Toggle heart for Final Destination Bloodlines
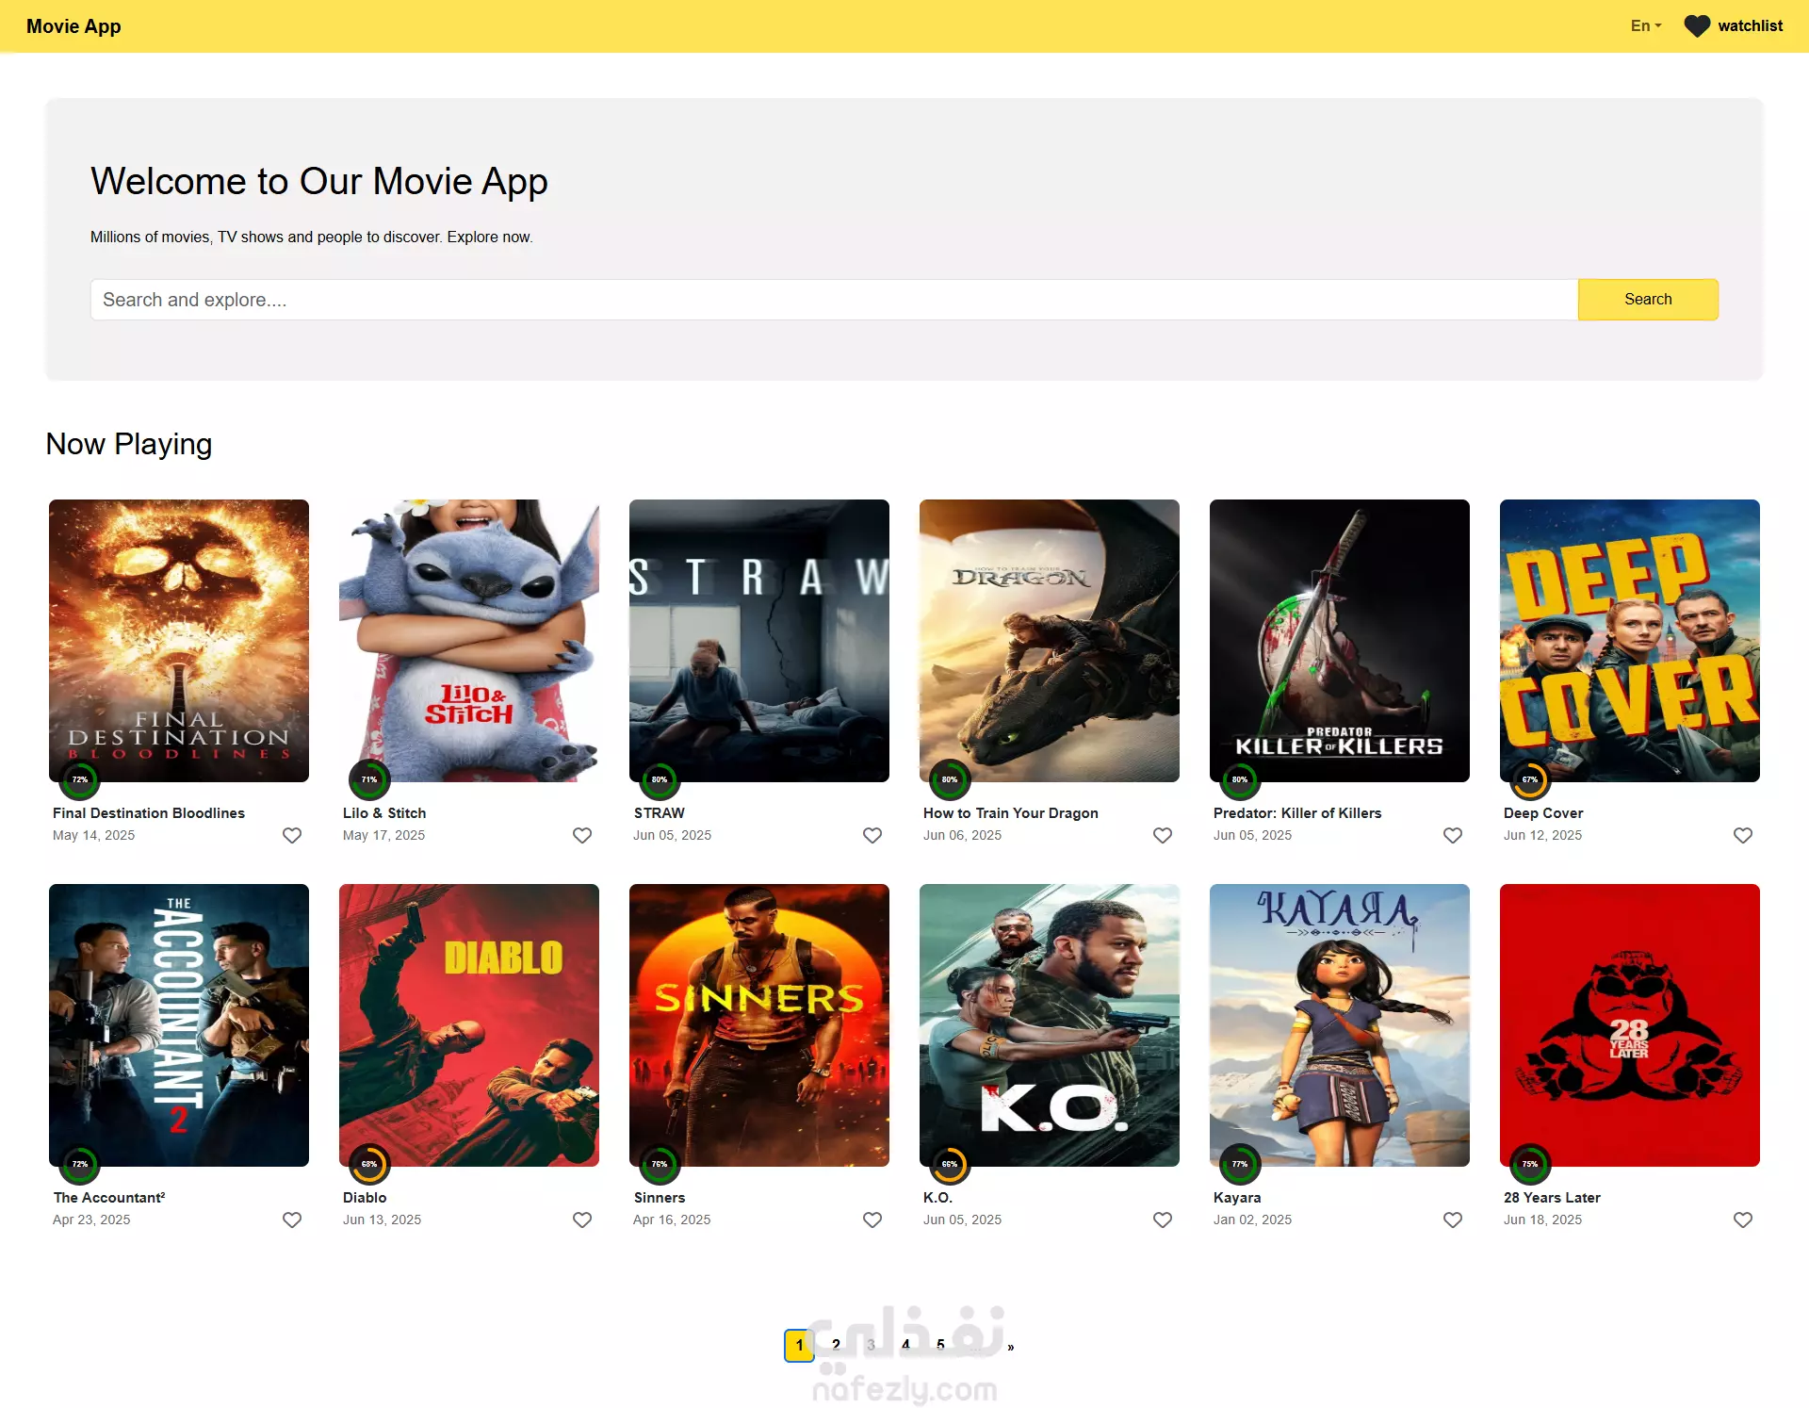The image size is (1809, 1408). (x=292, y=835)
